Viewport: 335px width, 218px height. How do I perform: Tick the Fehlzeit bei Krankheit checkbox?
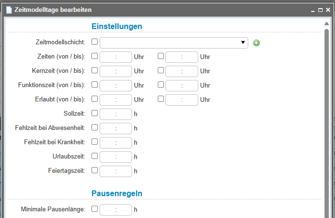point(94,142)
